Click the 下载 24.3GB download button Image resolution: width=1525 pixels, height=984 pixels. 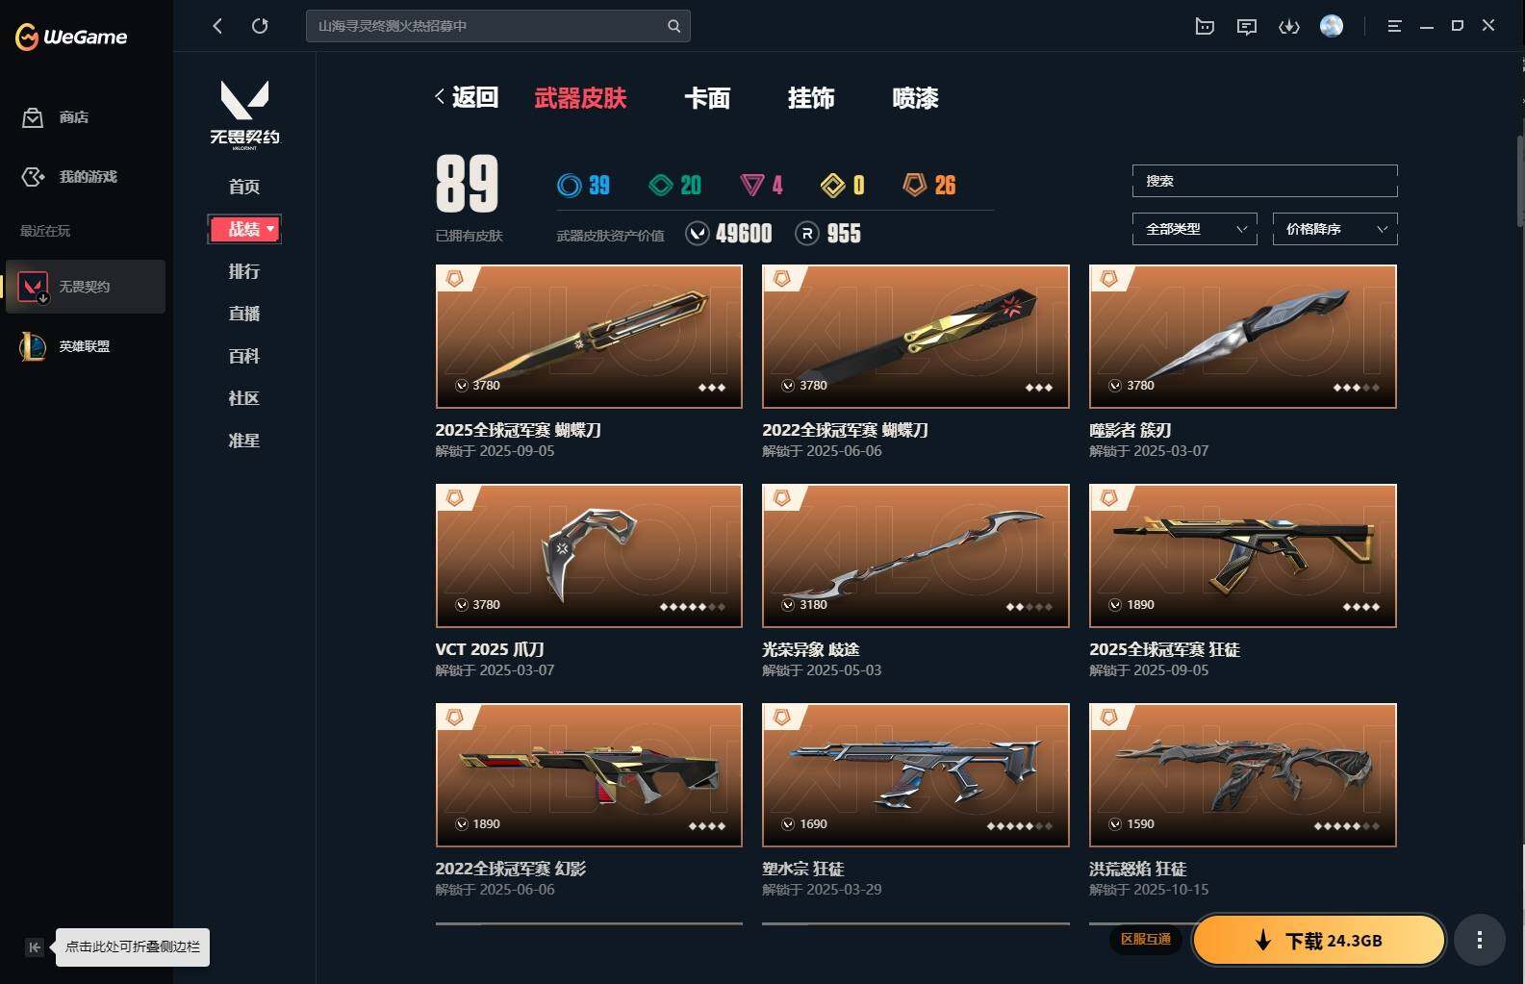(x=1318, y=940)
